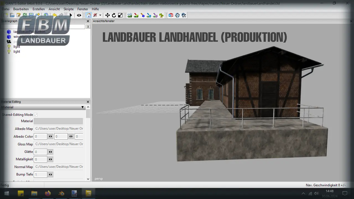Click the X button beside Scenegraph search
354x199 pixels.
pyautogui.click(x=88, y=27)
